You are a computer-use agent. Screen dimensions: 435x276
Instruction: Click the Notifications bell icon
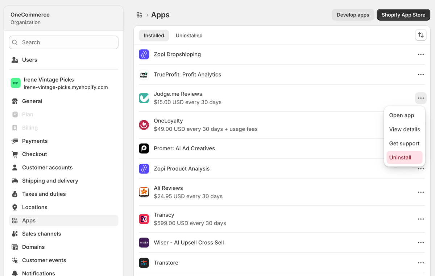click(15, 273)
